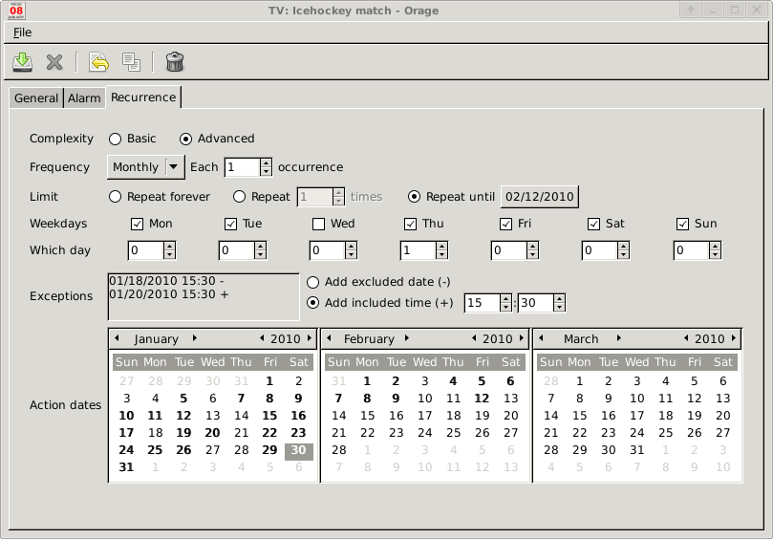773x539 pixels.
Task: Select Advanced complexity radio button
Action: [217, 139]
